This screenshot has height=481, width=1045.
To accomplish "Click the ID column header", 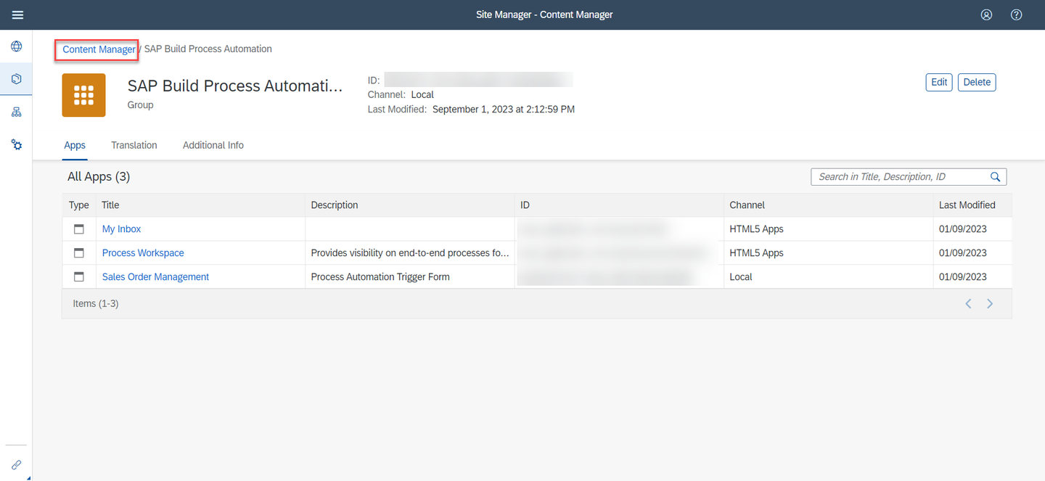I will point(619,205).
